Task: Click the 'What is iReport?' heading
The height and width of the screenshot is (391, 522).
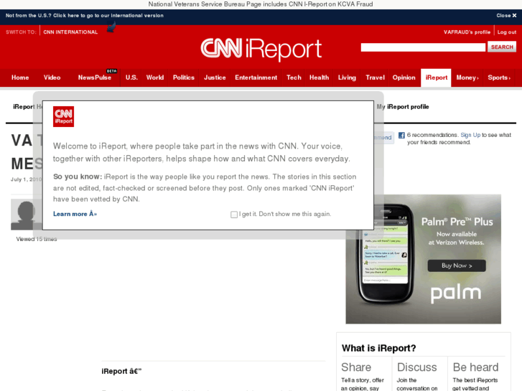Action: click(x=379, y=348)
